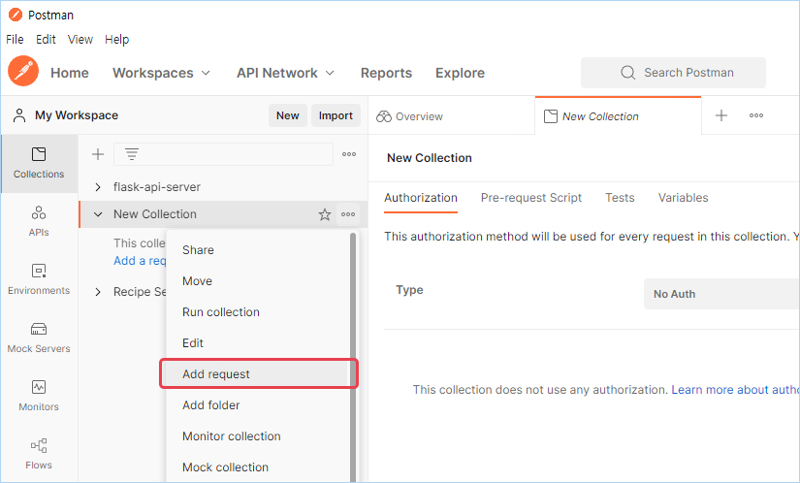The width and height of the screenshot is (800, 483).
Task: Click the New button
Action: [288, 115]
